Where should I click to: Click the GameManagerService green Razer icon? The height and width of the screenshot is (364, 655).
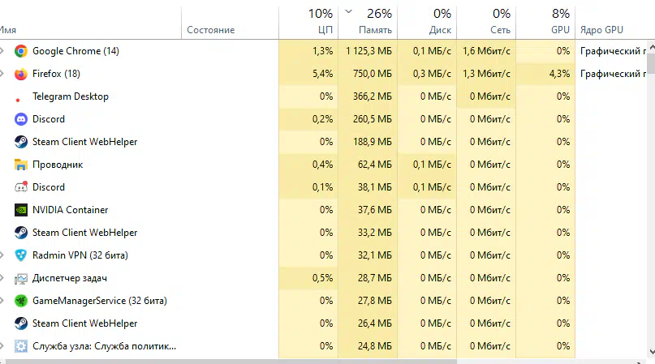[21, 301]
